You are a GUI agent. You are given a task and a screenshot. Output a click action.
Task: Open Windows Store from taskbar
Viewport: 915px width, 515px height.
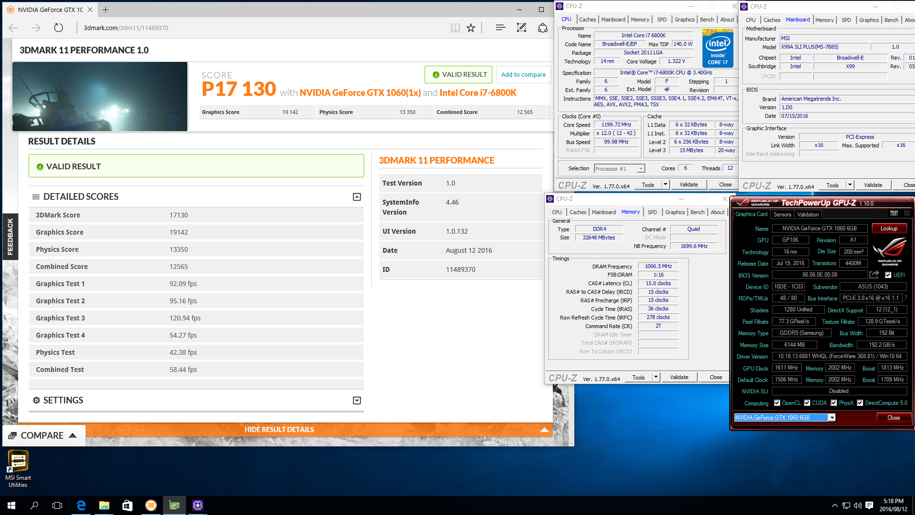coord(127,505)
